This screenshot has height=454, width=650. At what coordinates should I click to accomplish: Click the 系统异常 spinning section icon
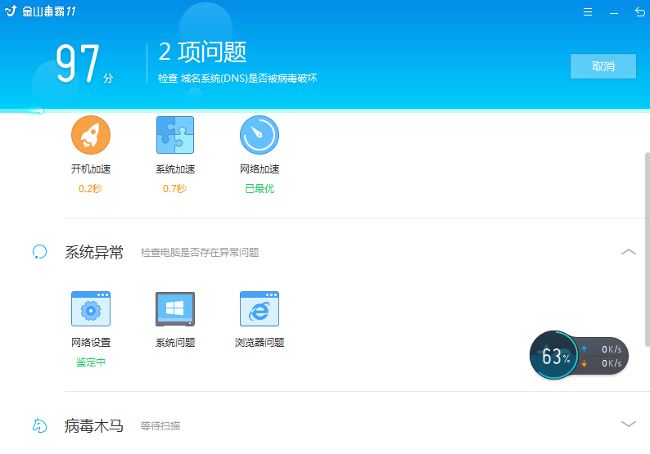click(39, 252)
